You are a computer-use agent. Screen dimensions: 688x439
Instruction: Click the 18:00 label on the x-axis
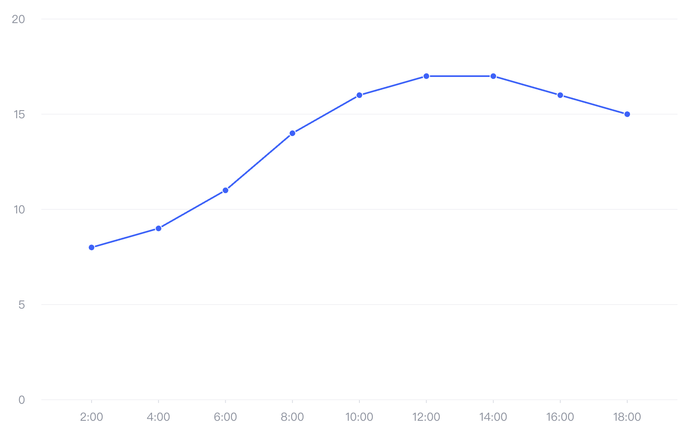[x=627, y=417]
